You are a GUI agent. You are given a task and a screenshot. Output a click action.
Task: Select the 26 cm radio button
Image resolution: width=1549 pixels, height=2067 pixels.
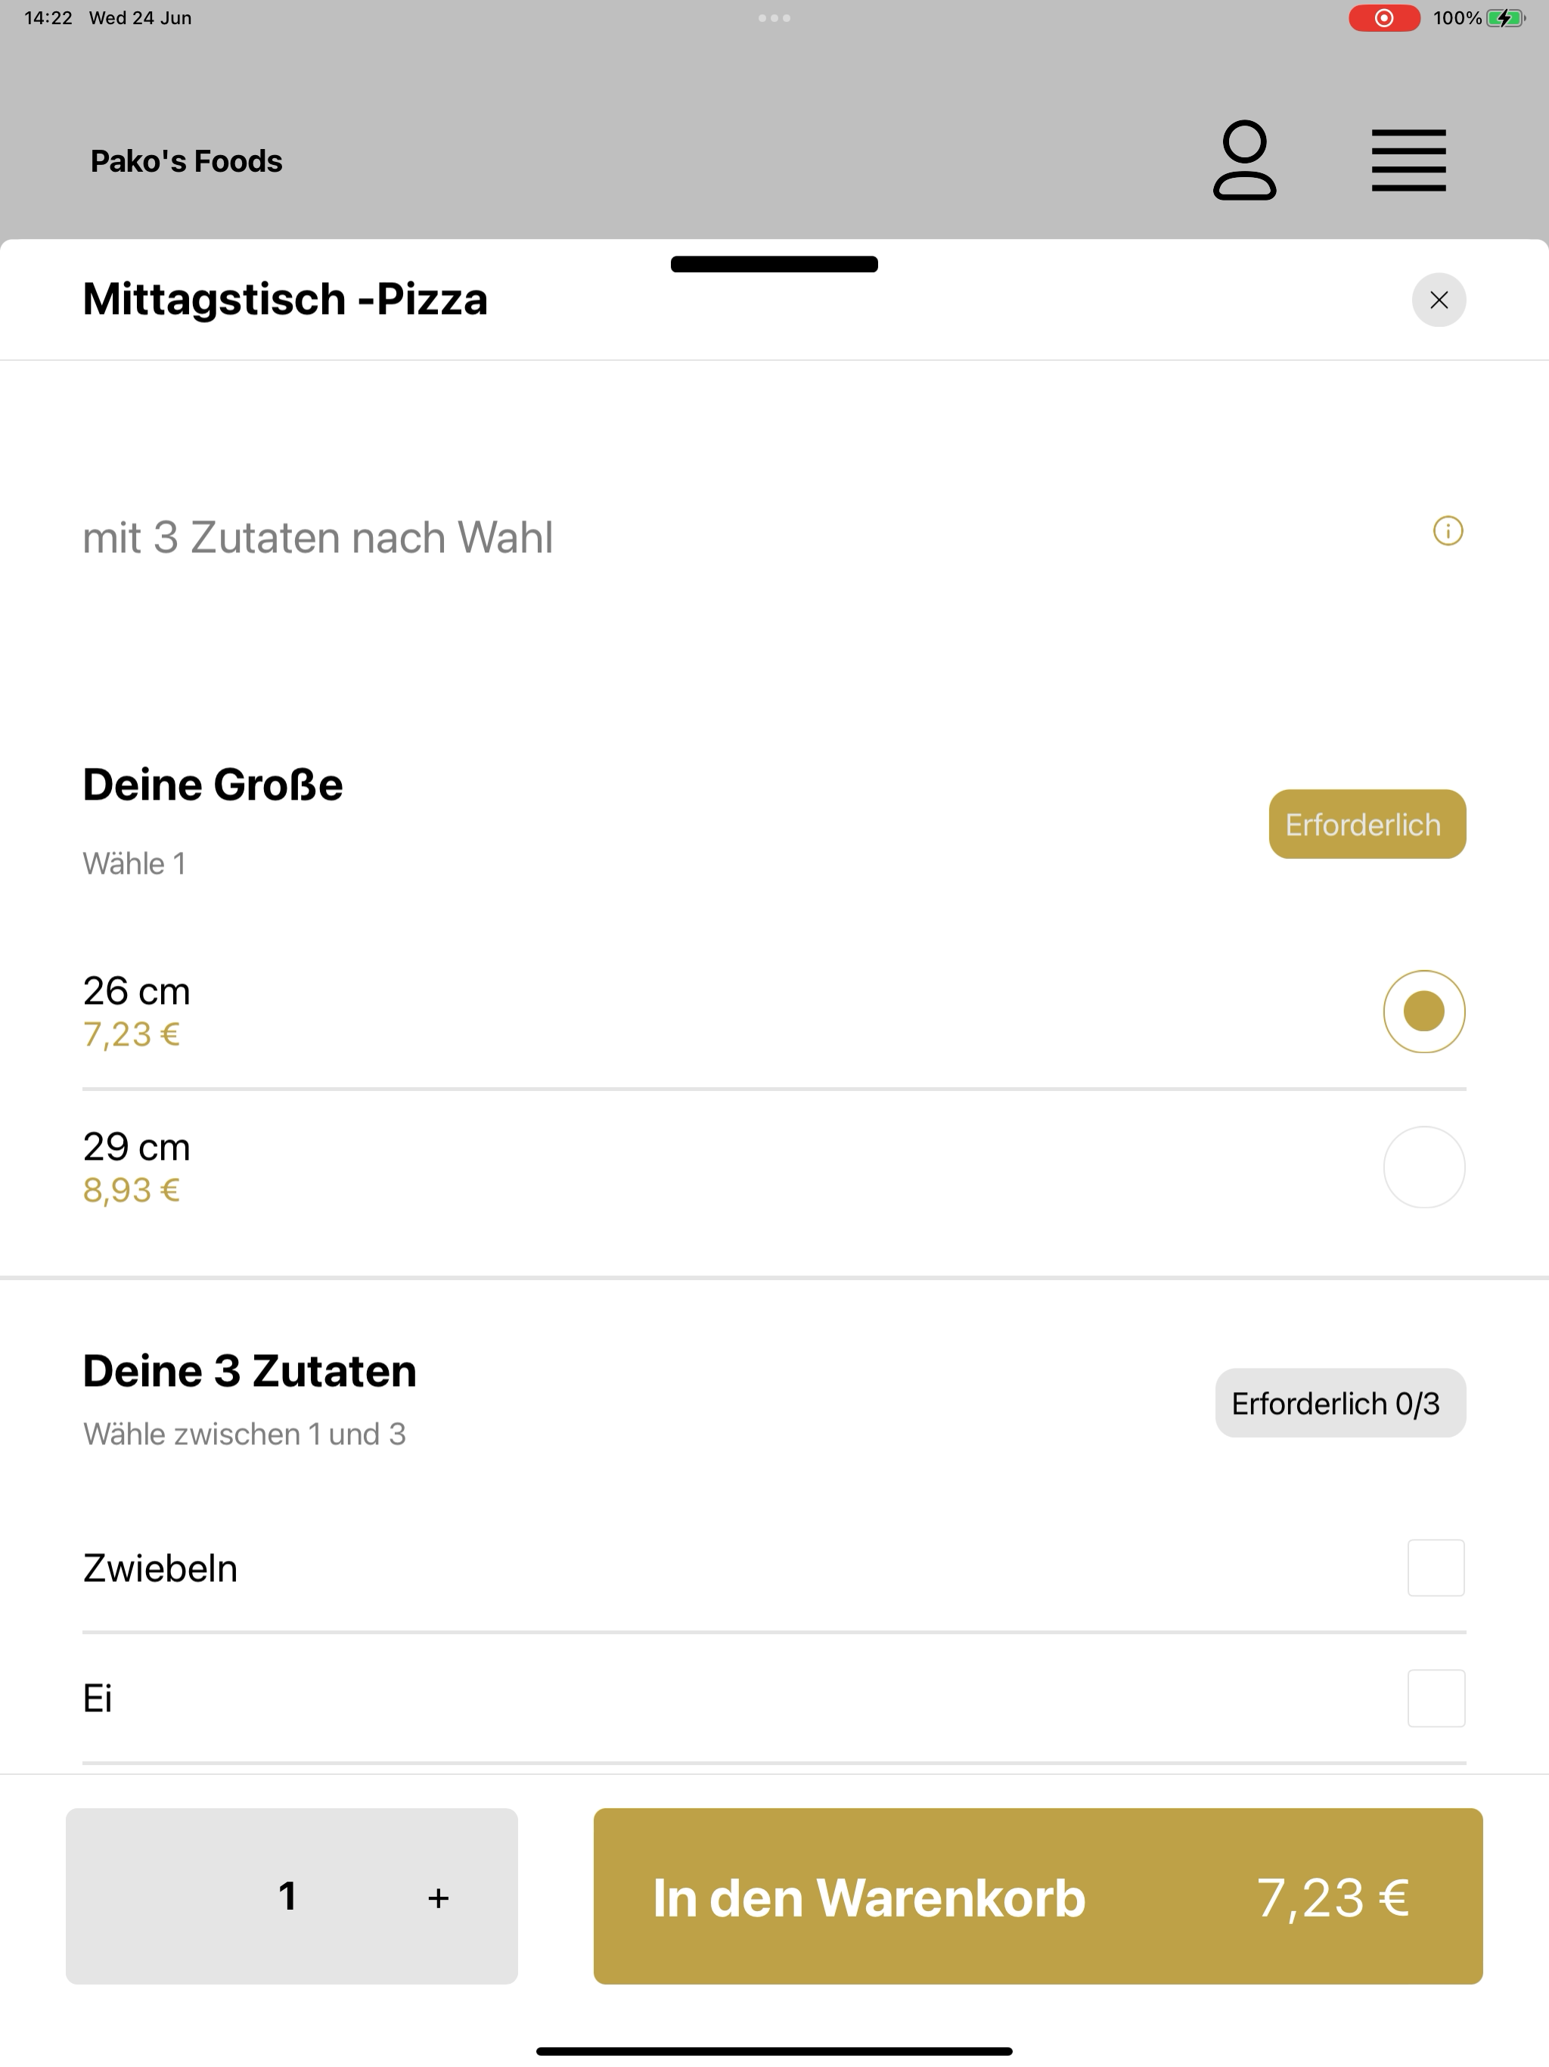(1423, 1012)
